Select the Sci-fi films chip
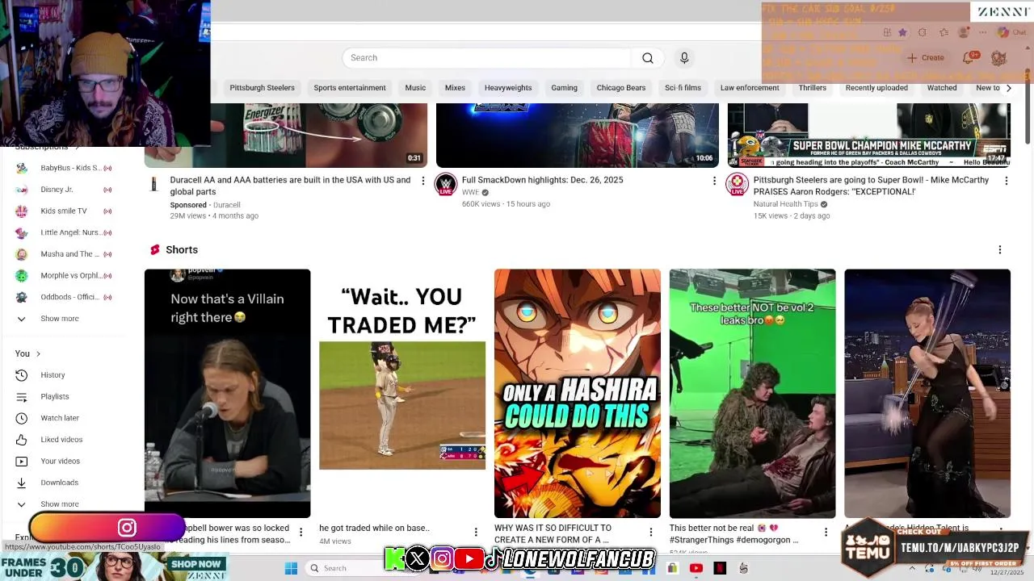 (683, 88)
